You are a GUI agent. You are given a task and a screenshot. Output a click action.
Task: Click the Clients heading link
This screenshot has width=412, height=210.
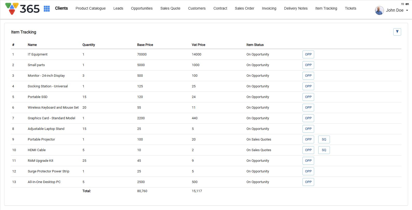coord(61,8)
